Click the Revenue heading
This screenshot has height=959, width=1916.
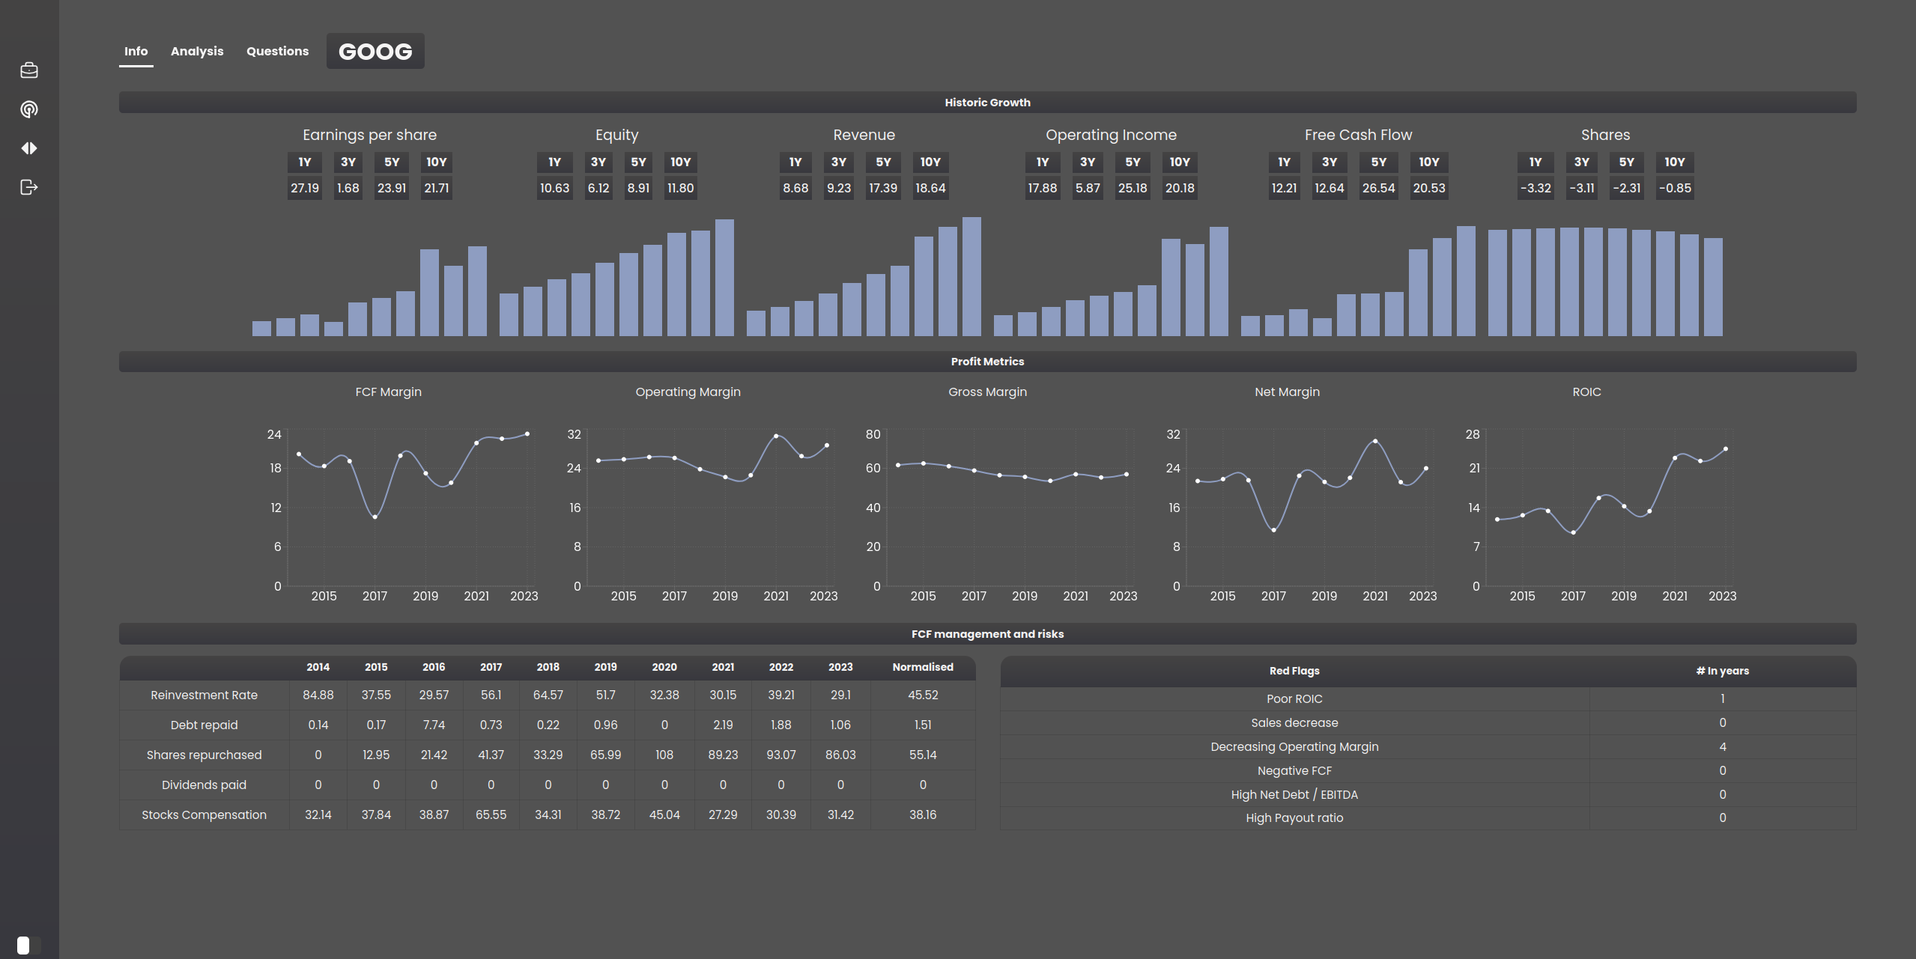864,135
